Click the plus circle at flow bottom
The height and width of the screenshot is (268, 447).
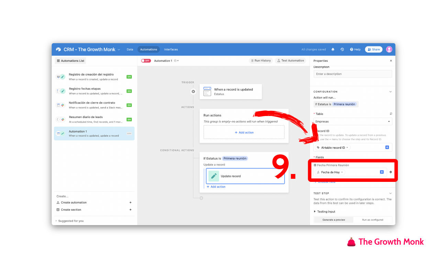pos(201,198)
